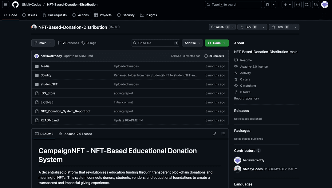Image resolution: width=332 pixels, height=188 pixels.
Task: Expand the green Code dropdown
Action: click(x=216, y=43)
